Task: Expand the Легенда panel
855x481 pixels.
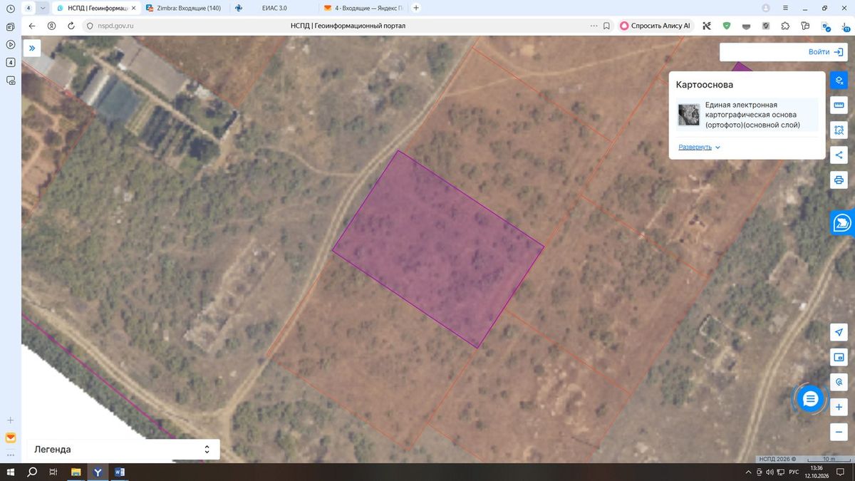Action: tap(123, 450)
